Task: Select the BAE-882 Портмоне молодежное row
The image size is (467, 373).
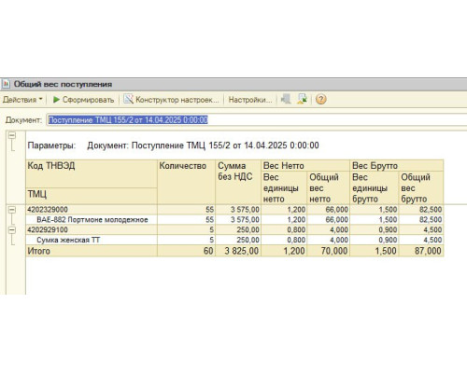Action: (x=234, y=220)
